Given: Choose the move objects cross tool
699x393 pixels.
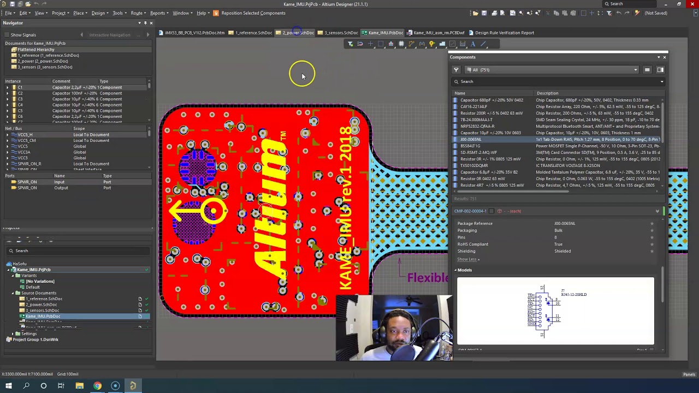Looking at the screenshot, I should pyautogui.click(x=370, y=44).
